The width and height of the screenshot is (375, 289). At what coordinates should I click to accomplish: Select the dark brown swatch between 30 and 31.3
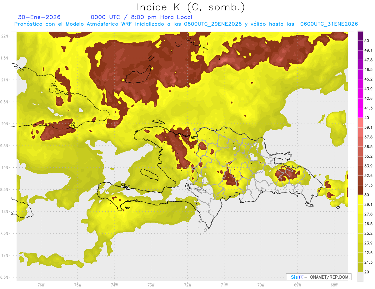click(360, 190)
